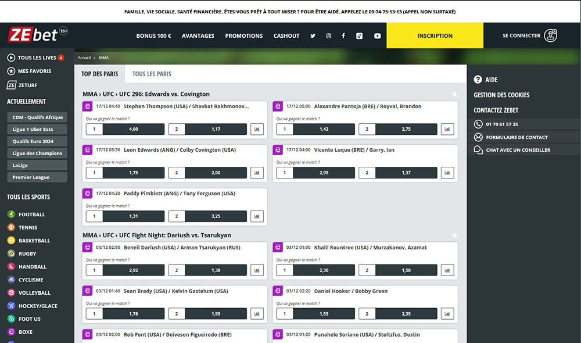Open ZEbet Facebook page icon
This screenshot has height=343, width=581.
point(343,36)
